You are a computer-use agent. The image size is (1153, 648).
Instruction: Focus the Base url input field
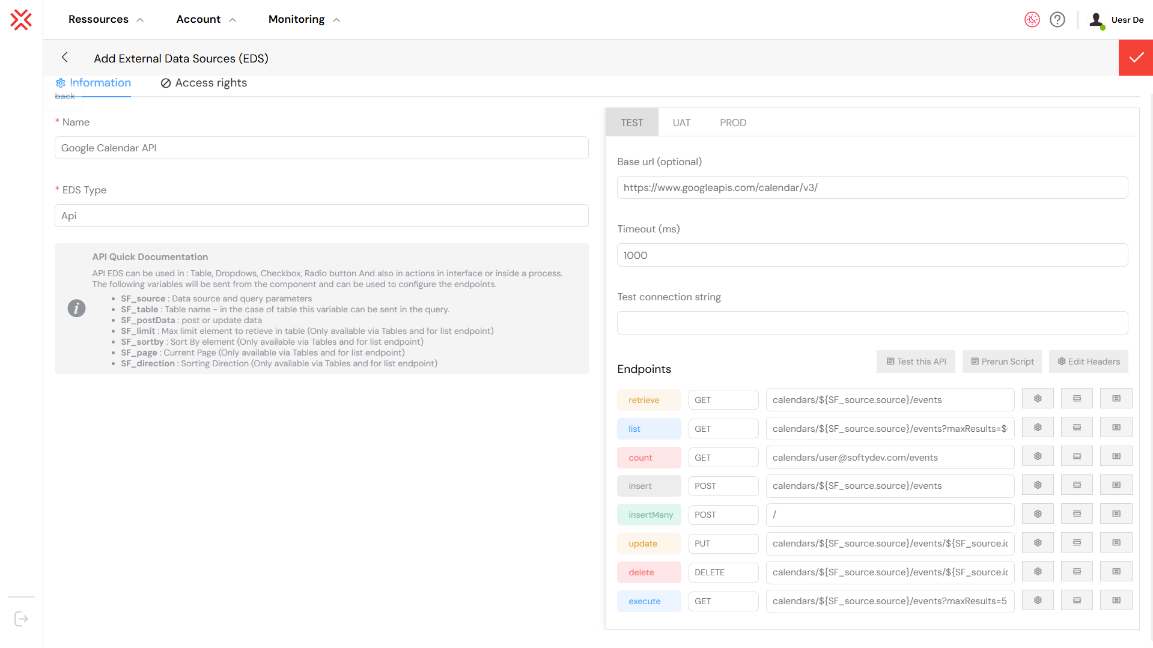point(872,187)
